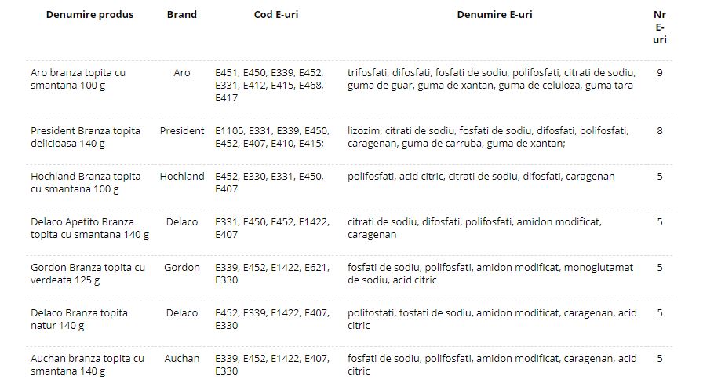Click E-codes cell starting with E451

(x=269, y=86)
